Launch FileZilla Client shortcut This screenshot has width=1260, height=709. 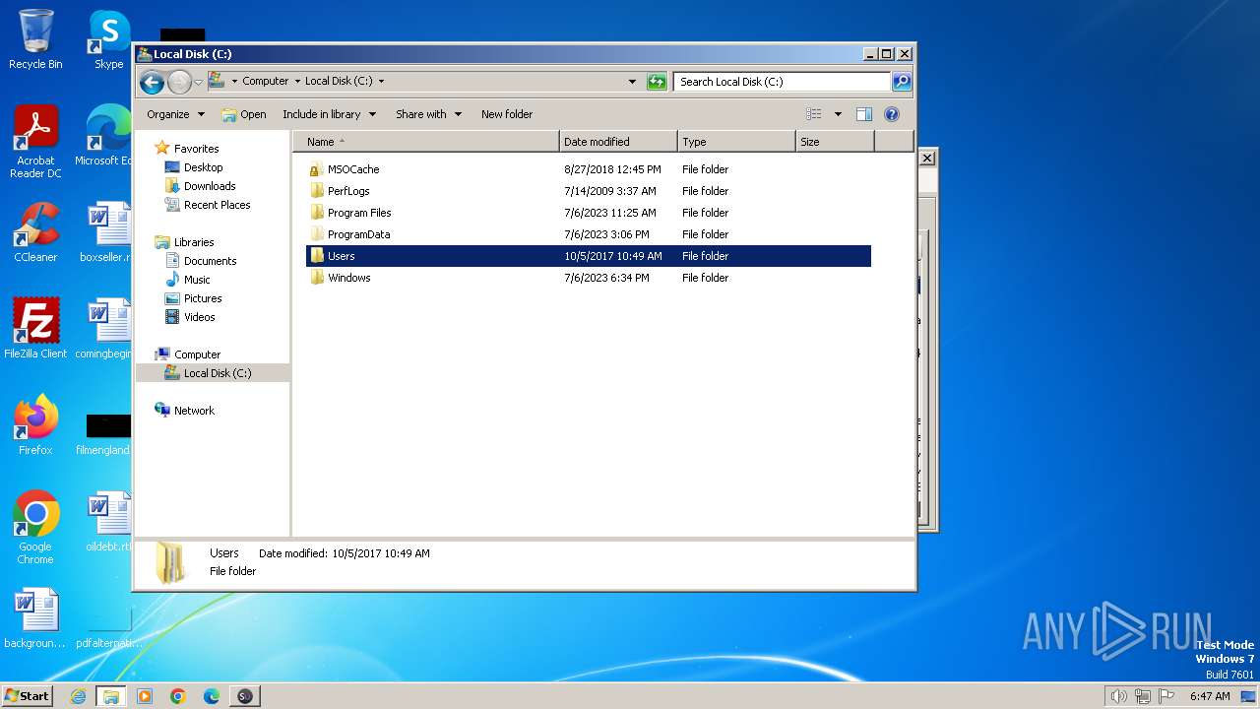pos(35,329)
